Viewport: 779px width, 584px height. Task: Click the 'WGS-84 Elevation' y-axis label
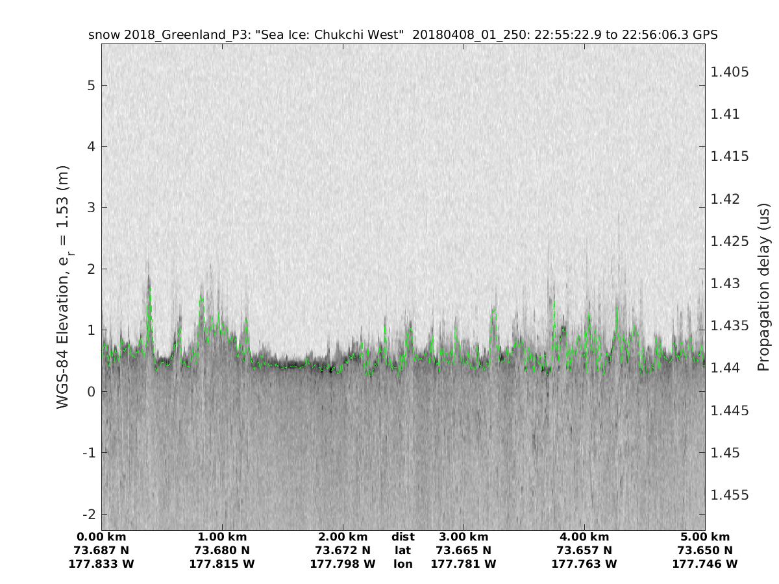pos(63,286)
